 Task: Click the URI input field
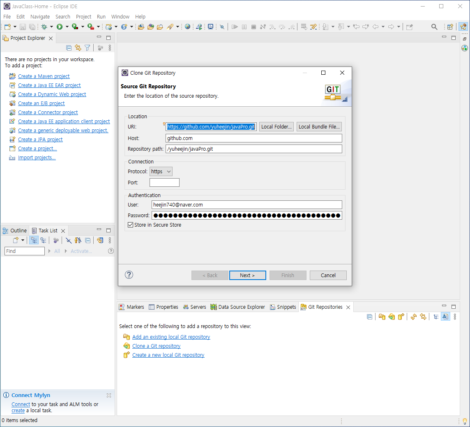click(211, 127)
